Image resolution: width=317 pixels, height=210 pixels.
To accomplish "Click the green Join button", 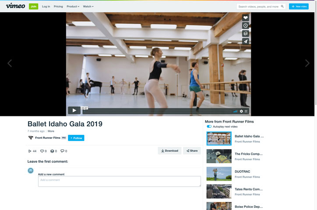I will point(34,7).
